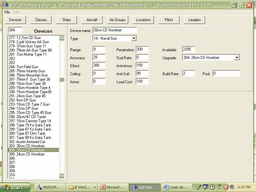This screenshot has width=256, height=192.
Task: Select 303- 30cm CD Howitzer
Action: pyautogui.click(x=33, y=146)
